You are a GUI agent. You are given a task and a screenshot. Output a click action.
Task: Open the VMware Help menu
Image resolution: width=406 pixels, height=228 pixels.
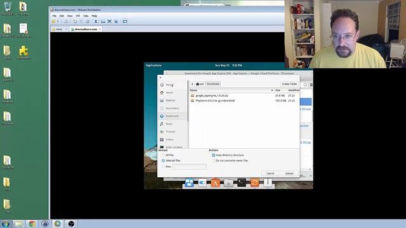(x=95, y=16)
